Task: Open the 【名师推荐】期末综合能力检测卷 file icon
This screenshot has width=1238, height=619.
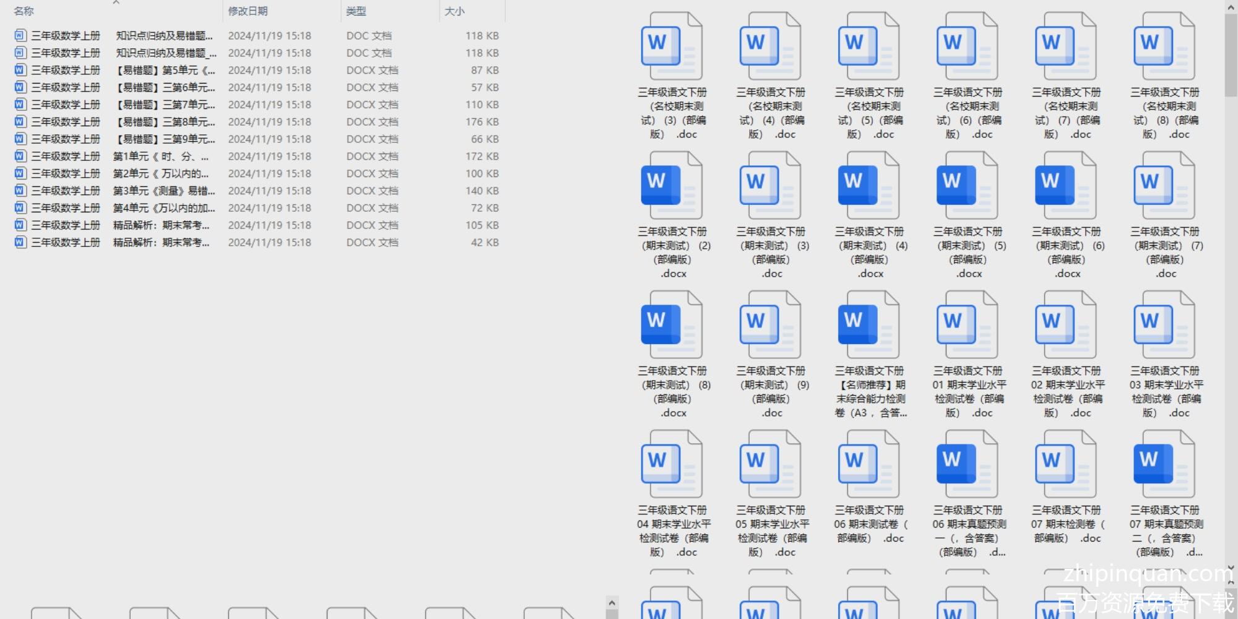Action: (868, 325)
